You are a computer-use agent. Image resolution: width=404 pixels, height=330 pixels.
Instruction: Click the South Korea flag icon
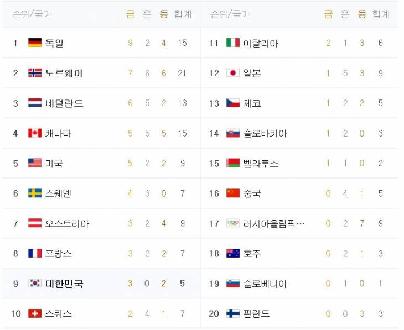(x=35, y=284)
